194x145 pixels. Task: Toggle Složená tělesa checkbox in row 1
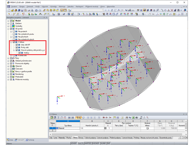pos(147,128)
